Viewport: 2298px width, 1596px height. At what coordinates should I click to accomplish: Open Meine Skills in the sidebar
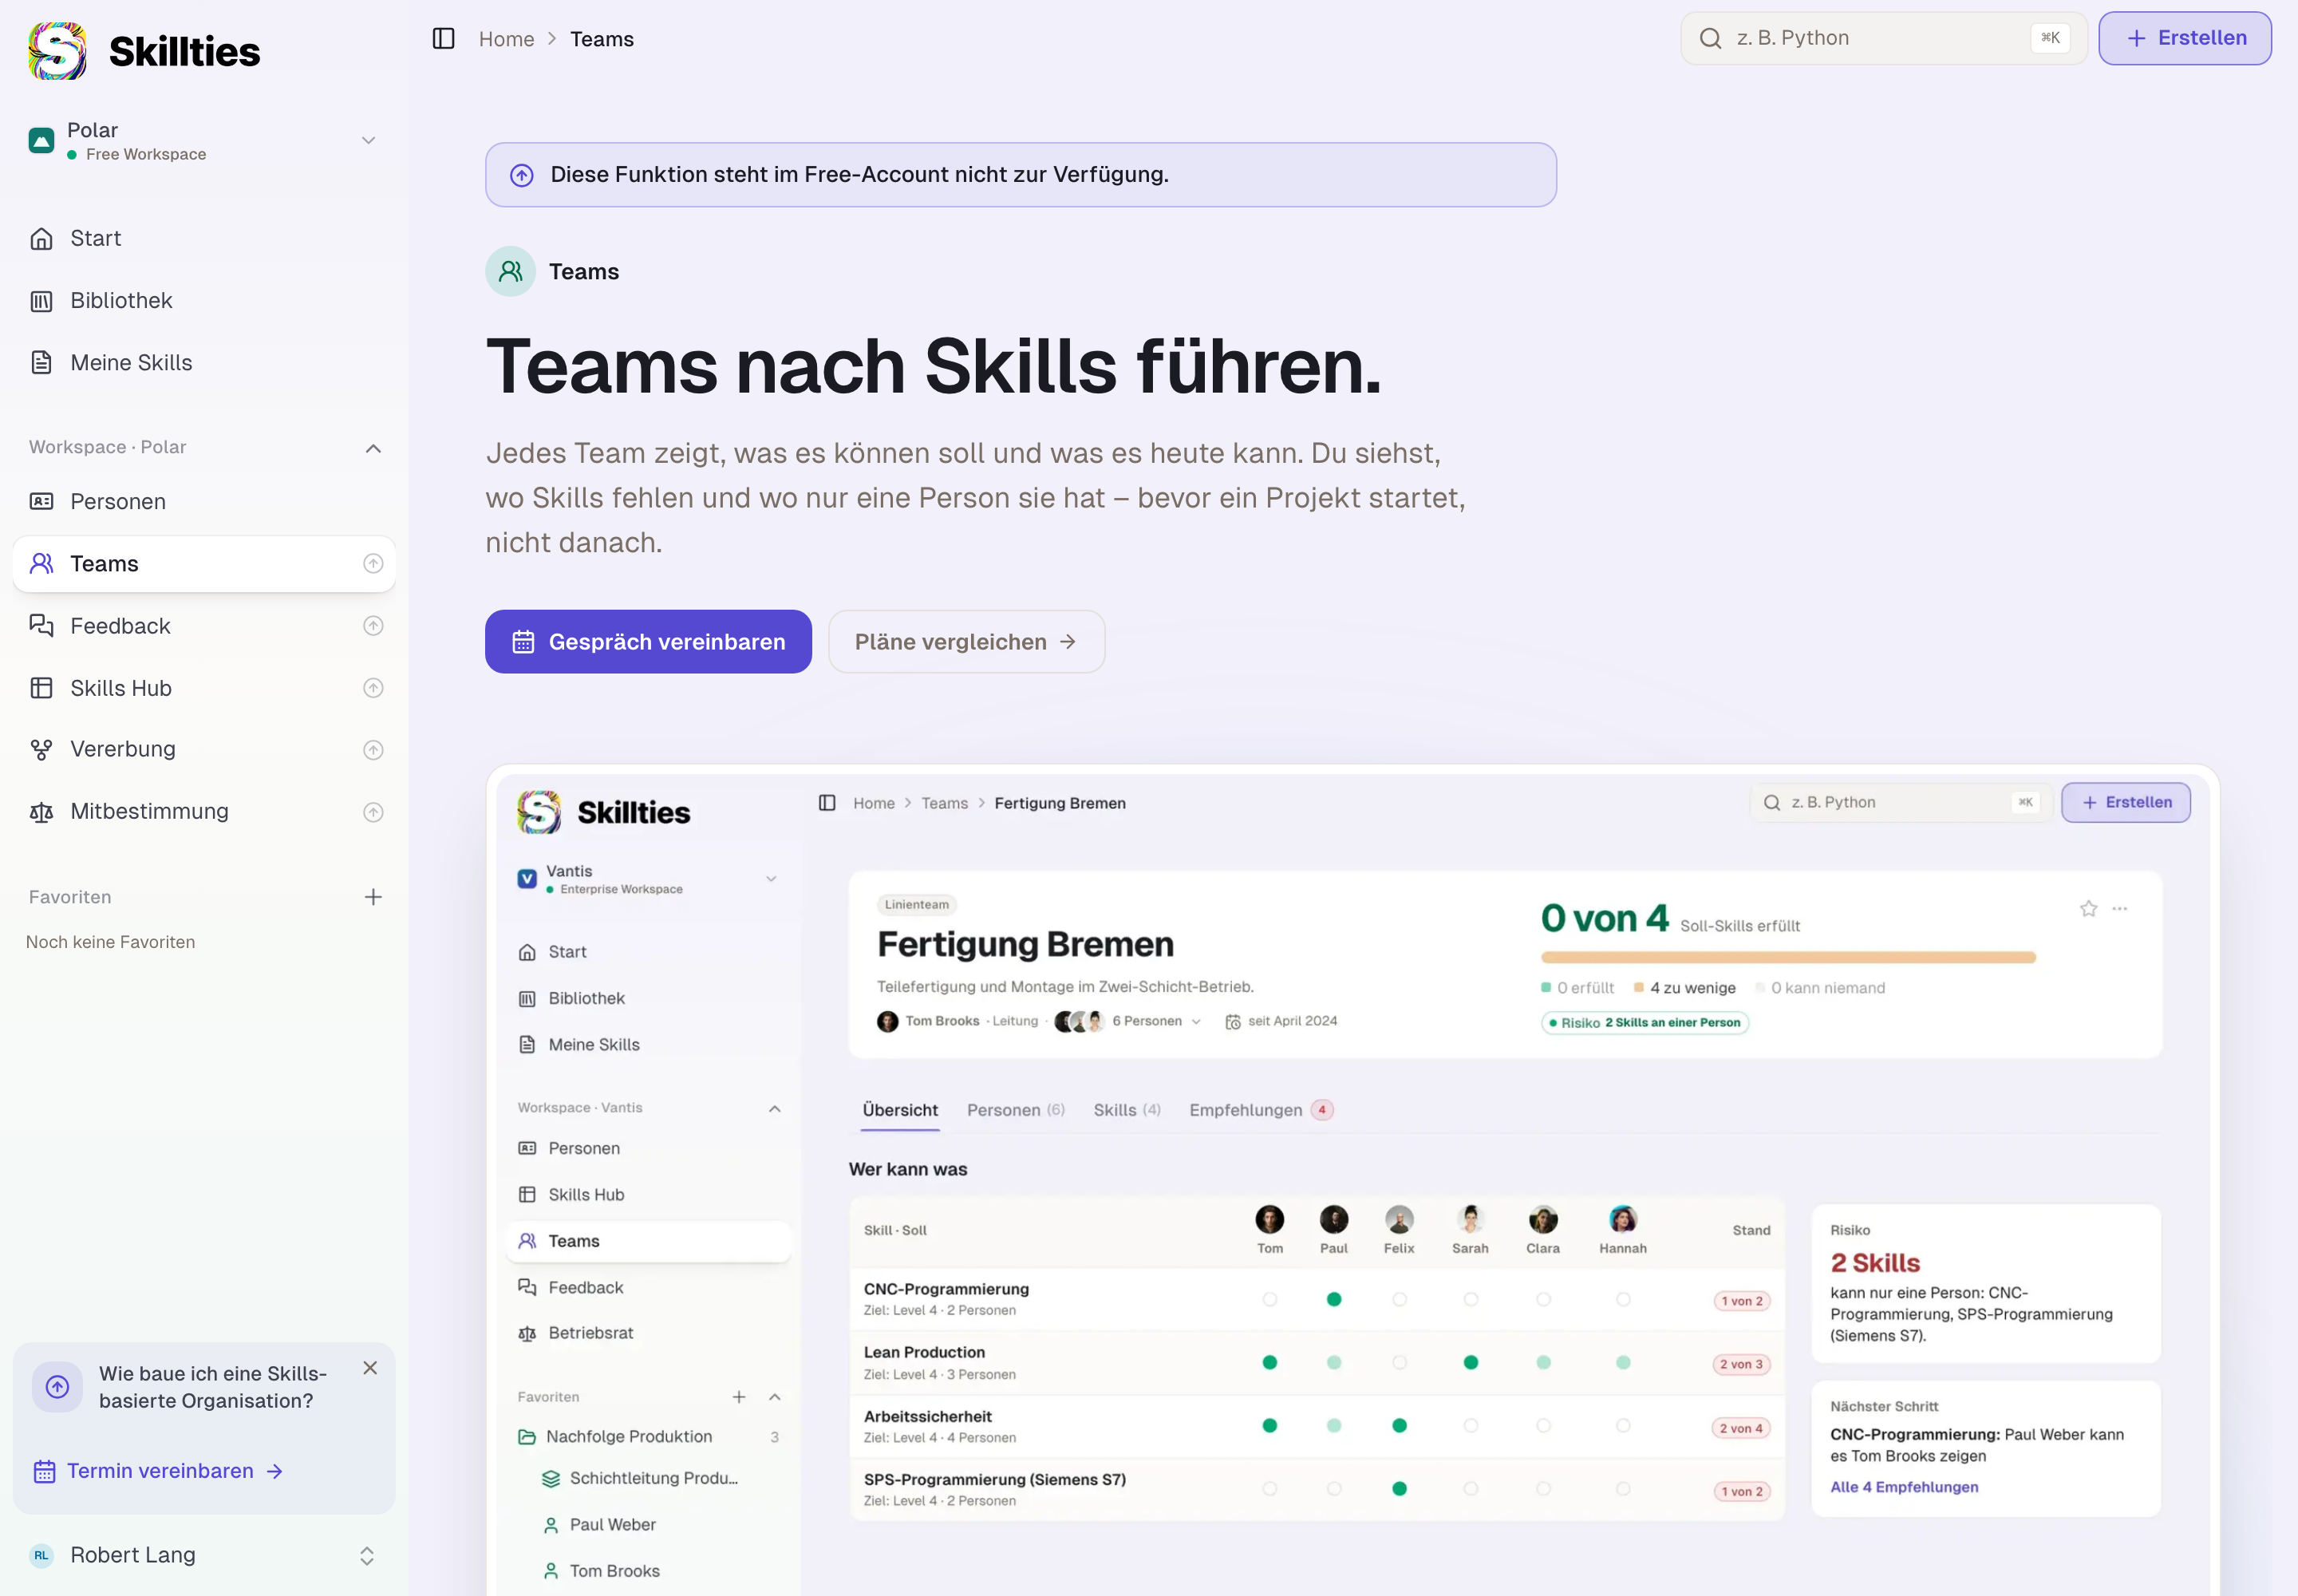click(x=204, y=362)
